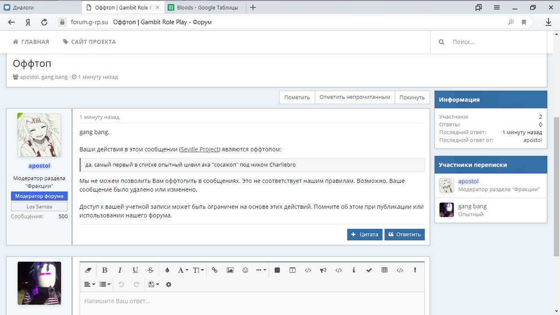Toggle strikethrough formatting
Screen dimensions: 560x315
[x=150, y=270]
